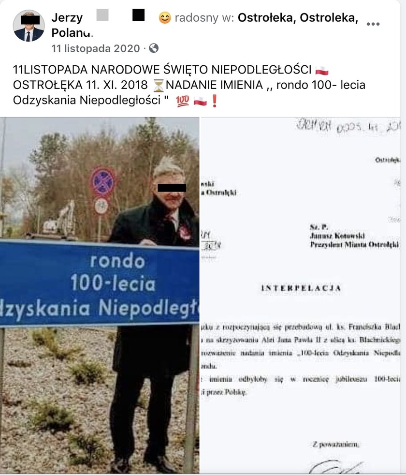Click the Janusz Kotowski addressee text

337,236
